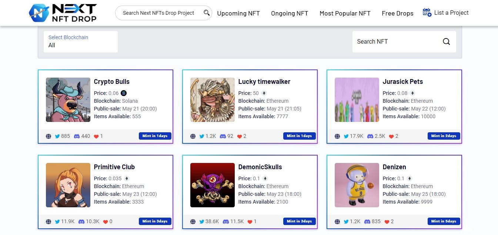Viewport: 498px width, 235px height.
Task: Click the Discord icon on Jurasick Pets card
Action: click(370, 136)
